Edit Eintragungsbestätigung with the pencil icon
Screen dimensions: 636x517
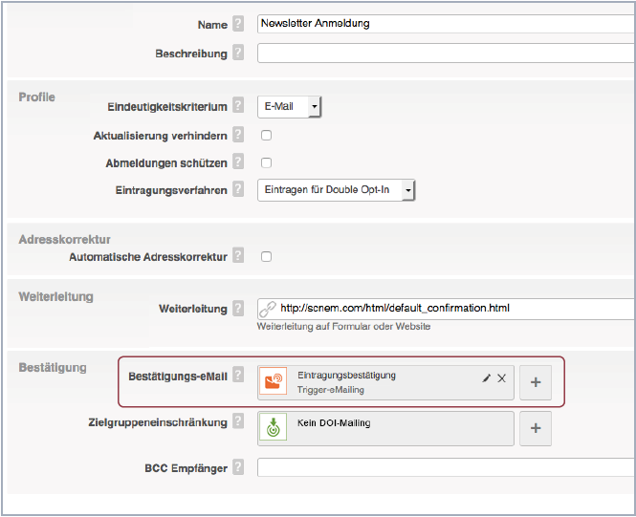pyautogui.click(x=486, y=378)
